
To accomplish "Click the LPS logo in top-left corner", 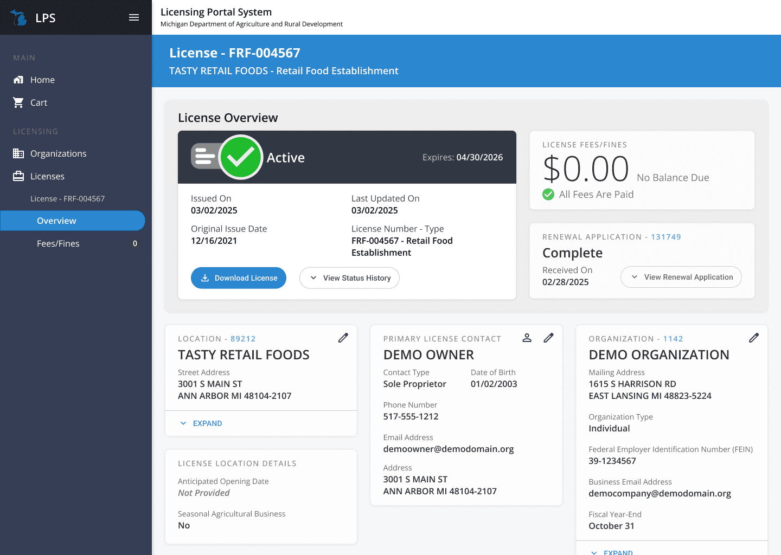I will [33, 17].
